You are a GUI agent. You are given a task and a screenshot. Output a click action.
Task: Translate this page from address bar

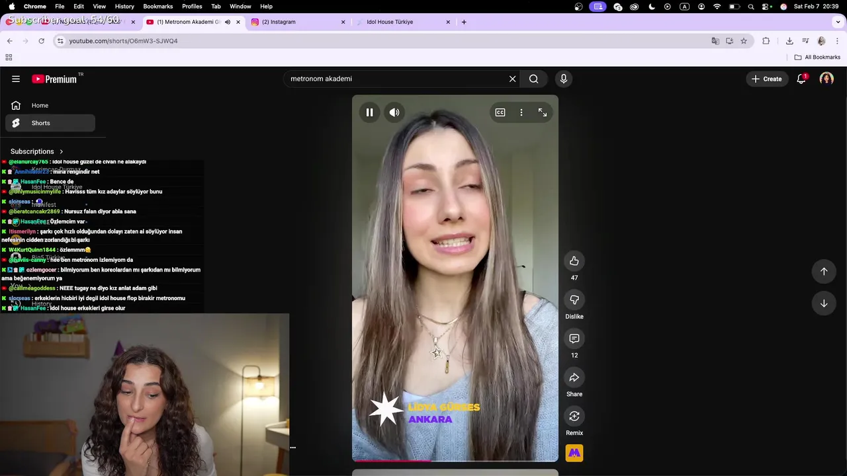coord(715,41)
